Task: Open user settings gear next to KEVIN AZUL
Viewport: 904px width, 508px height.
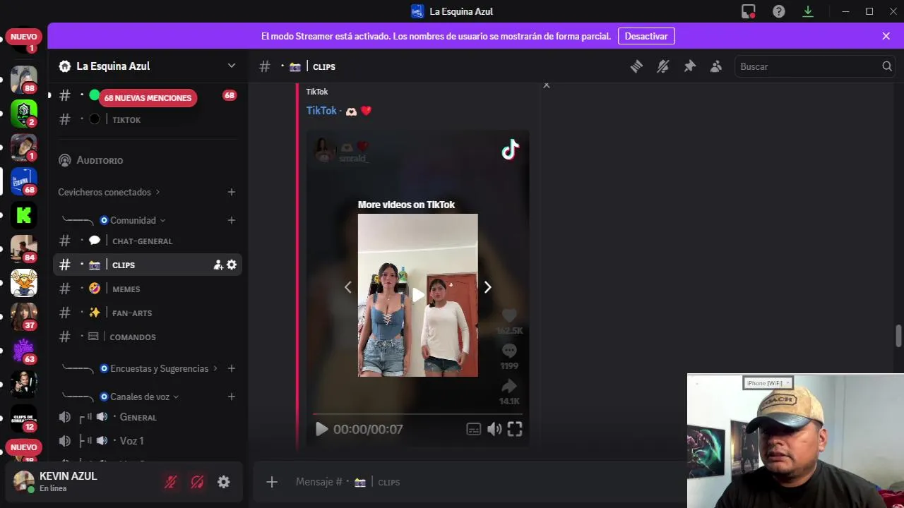Action: (224, 482)
